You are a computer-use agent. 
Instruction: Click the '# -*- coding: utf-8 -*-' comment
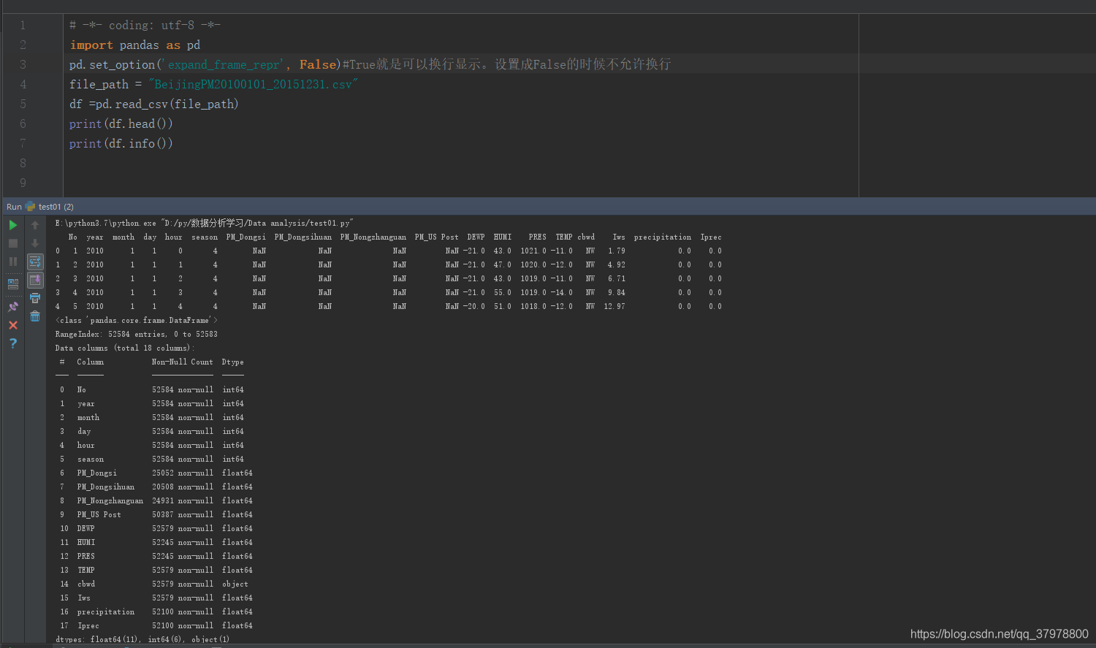(x=145, y=26)
